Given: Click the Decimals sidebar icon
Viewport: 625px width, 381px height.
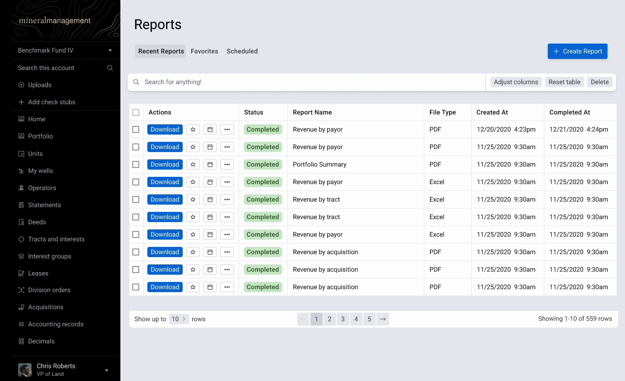Looking at the screenshot, I should point(21,341).
